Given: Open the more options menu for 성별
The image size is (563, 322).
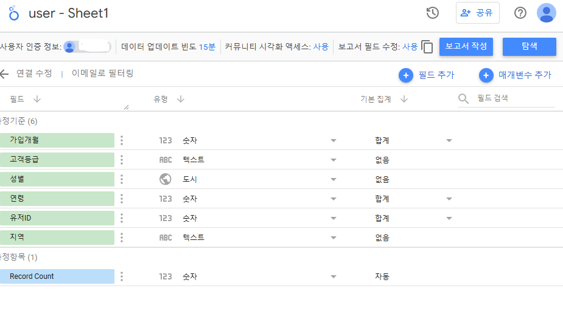Looking at the screenshot, I should 122,179.
